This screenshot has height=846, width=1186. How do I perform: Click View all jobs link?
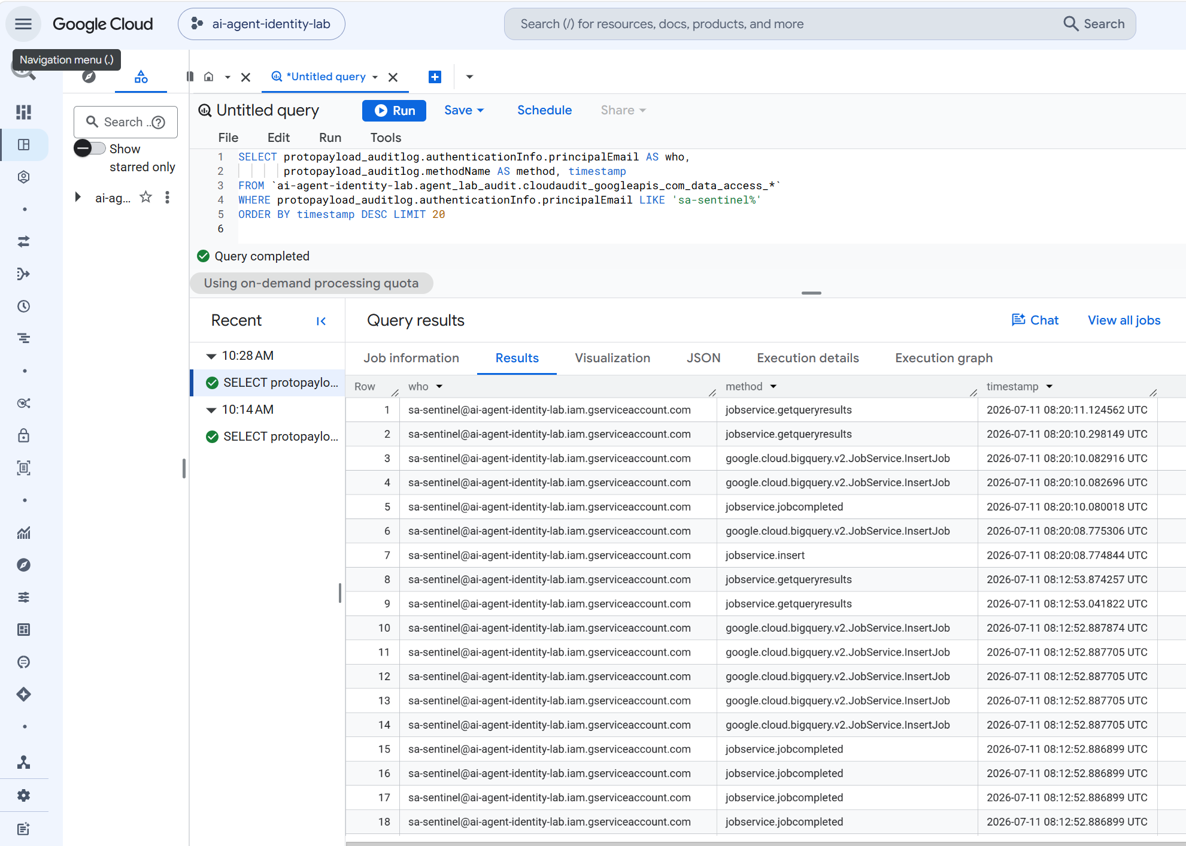1124,320
